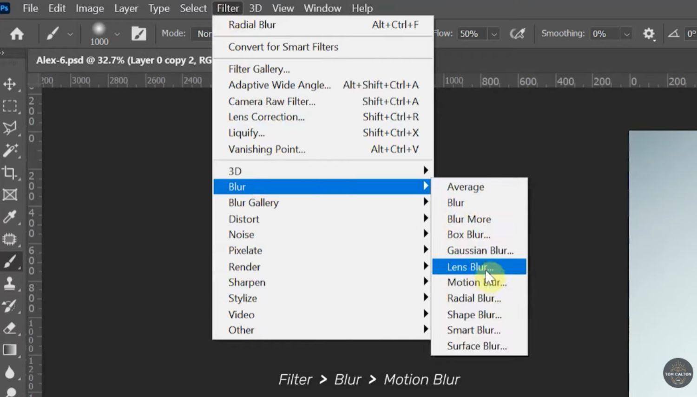Open Filter Gallery

pyautogui.click(x=322, y=69)
